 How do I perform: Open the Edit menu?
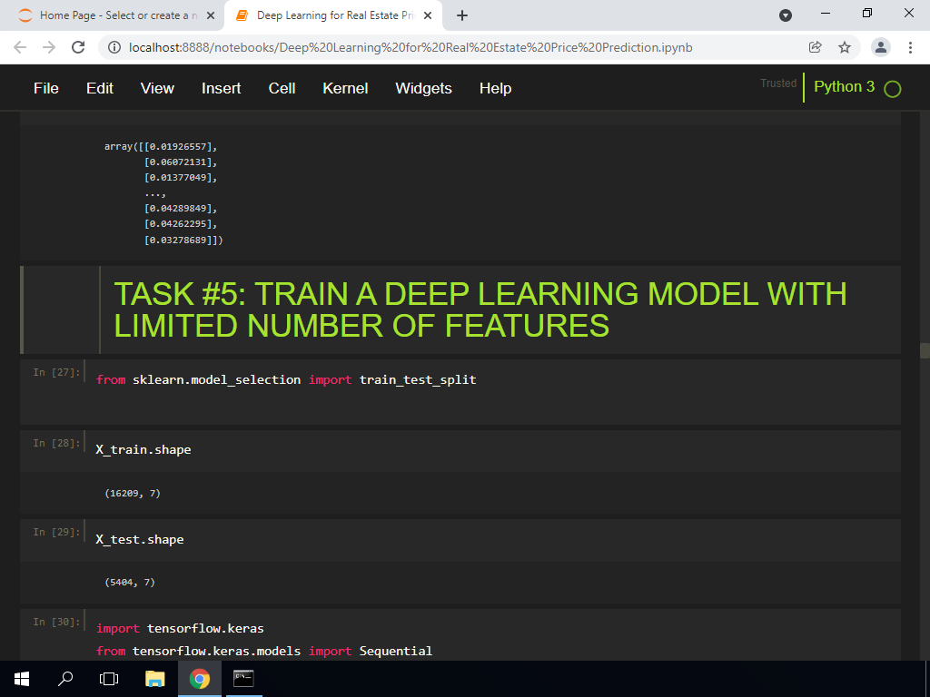click(100, 88)
